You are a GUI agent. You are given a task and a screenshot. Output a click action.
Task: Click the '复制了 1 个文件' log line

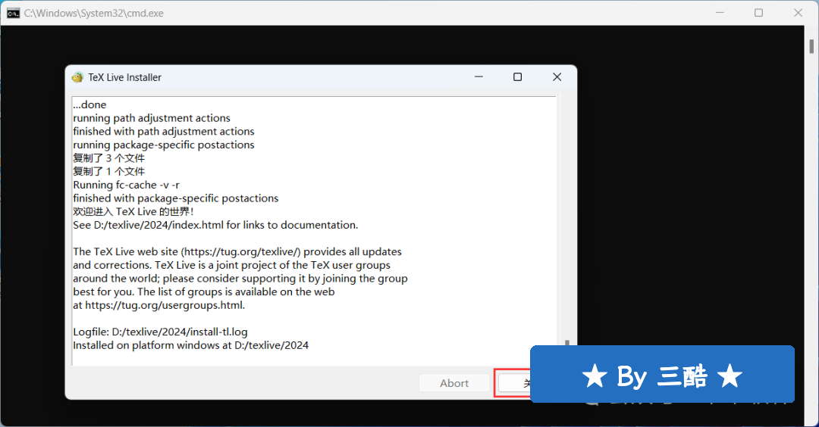108,172
